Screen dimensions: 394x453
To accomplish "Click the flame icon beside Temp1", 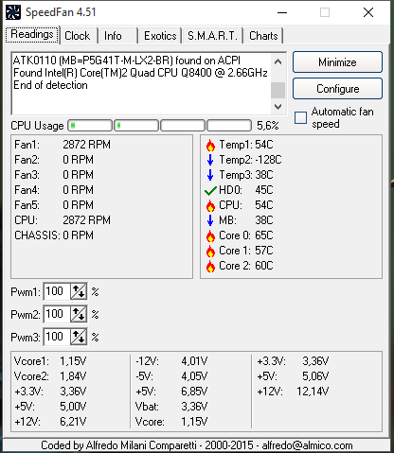I will click(x=210, y=145).
